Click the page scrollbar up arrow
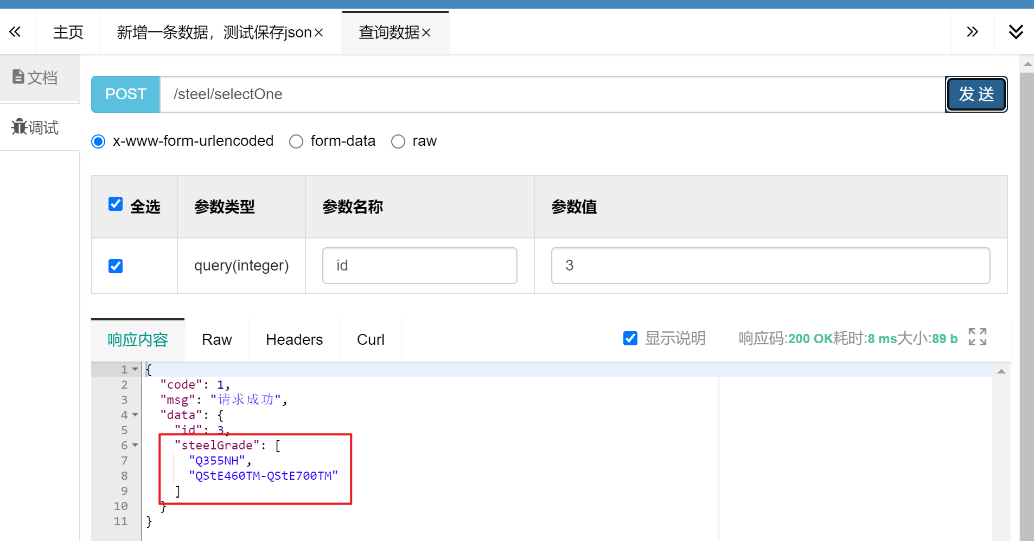The height and width of the screenshot is (541, 1034). click(x=1027, y=64)
